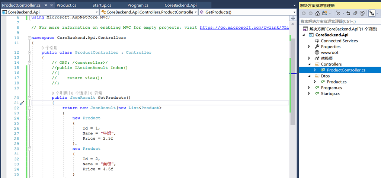381x178 pixels.
Task: Collapse the Controllers folder node
Action: [x=310, y=64]
